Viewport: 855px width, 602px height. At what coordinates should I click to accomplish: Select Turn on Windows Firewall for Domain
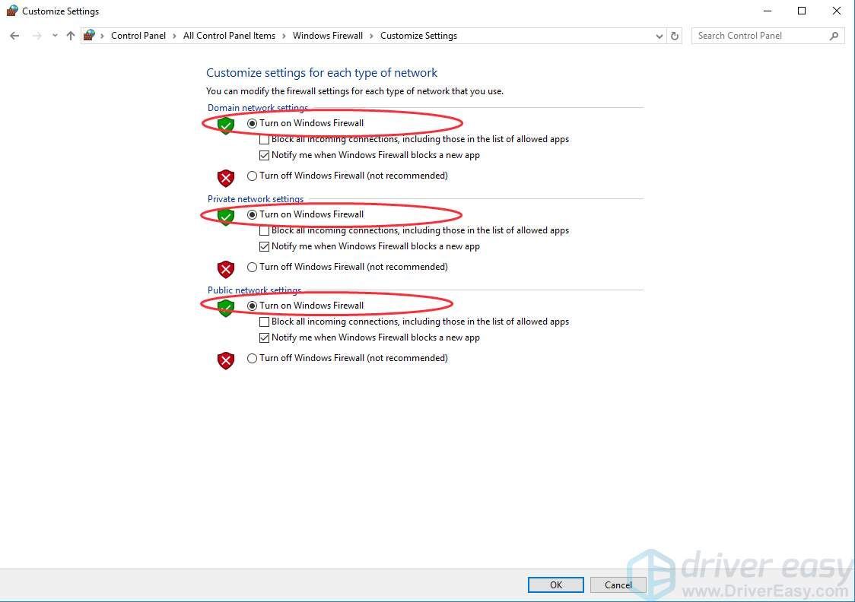[252, 123]
